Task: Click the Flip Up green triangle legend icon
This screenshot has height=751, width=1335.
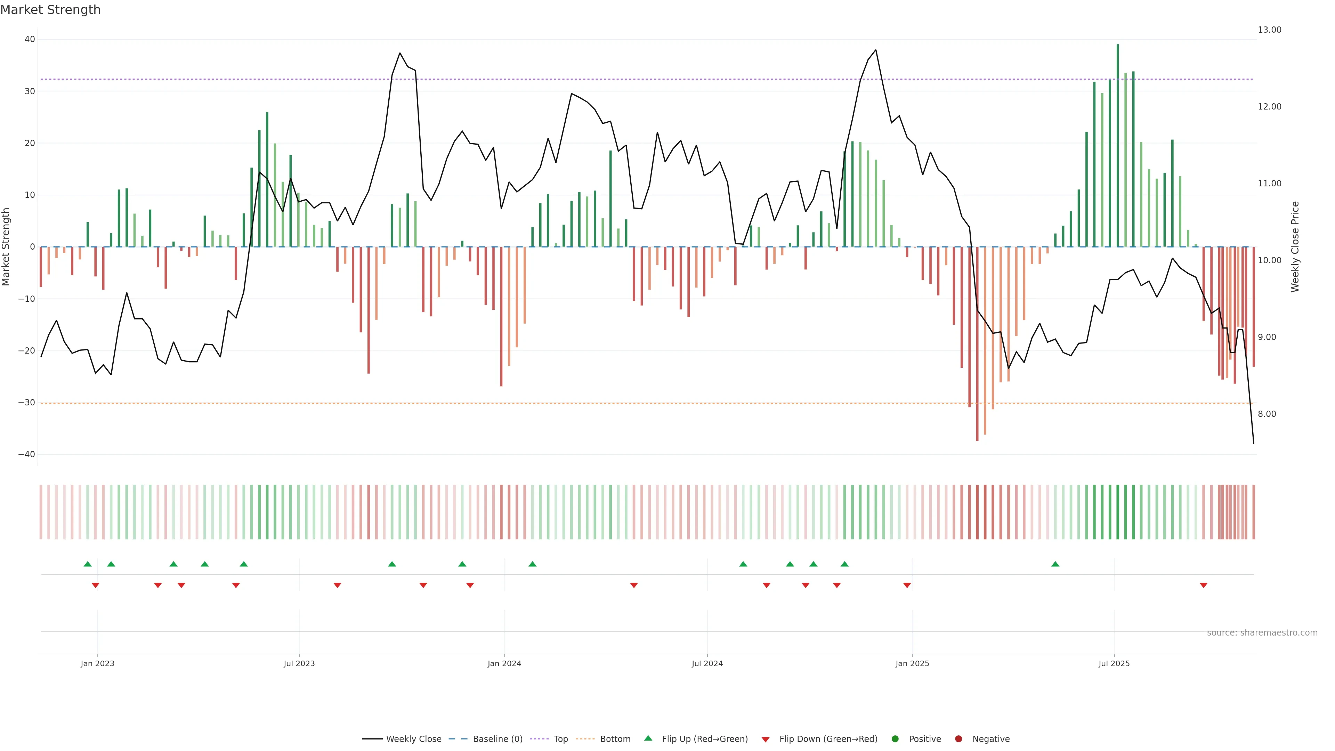Action: pos(648,738)
